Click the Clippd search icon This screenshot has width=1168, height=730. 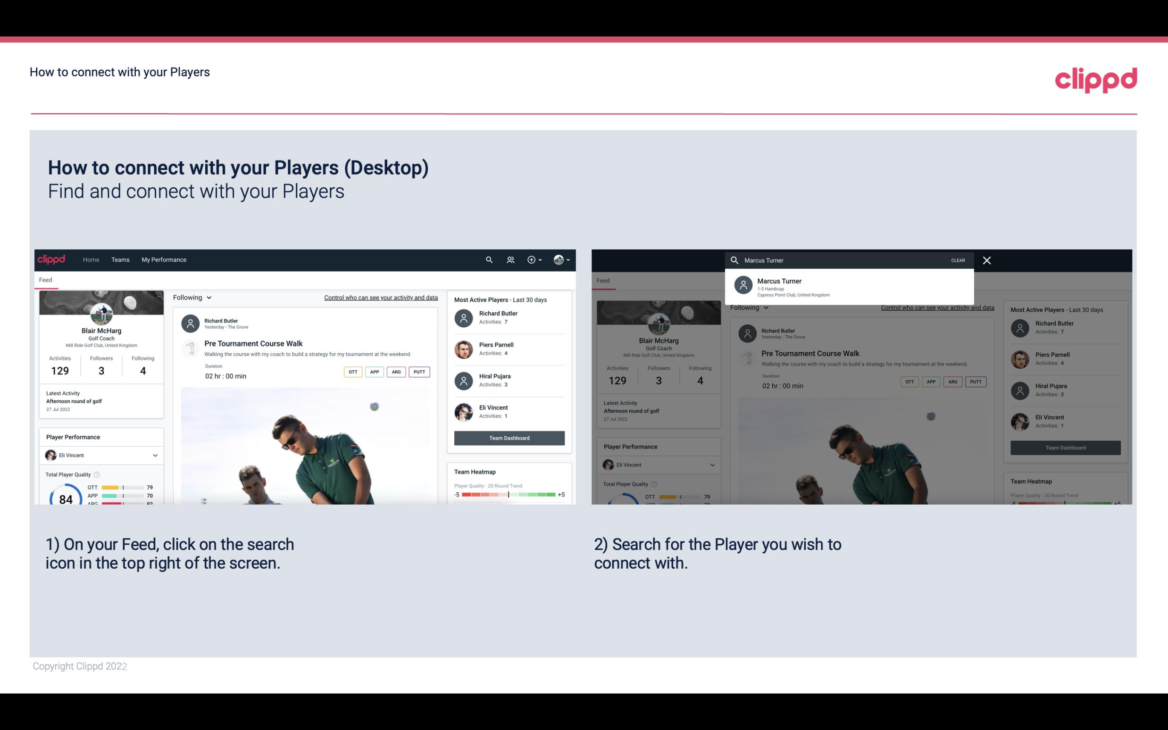tap(487, 259)
